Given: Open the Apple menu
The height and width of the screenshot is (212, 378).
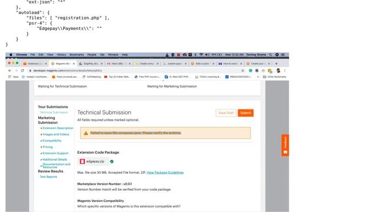Looking at the screenshot, I should click(x=11, y=55).
